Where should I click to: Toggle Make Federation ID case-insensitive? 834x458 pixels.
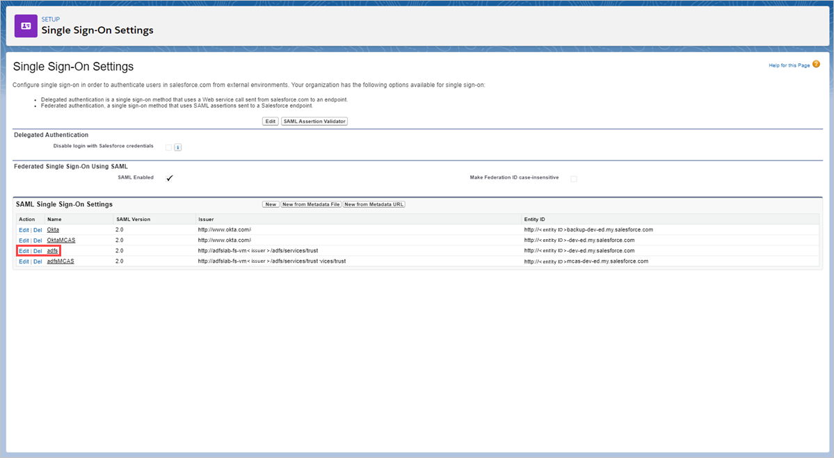tap(573, 179)
